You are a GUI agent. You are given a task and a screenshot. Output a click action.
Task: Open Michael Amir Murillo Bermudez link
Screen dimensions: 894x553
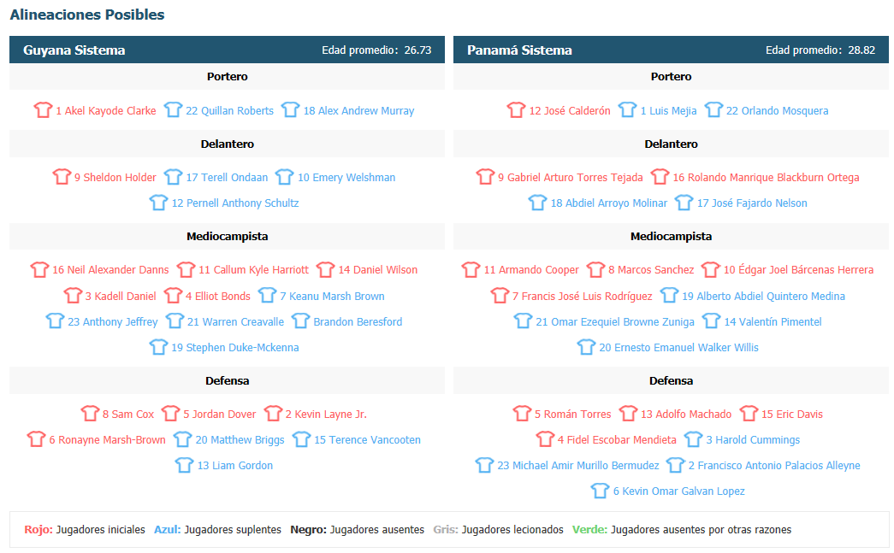pos(578,465)
